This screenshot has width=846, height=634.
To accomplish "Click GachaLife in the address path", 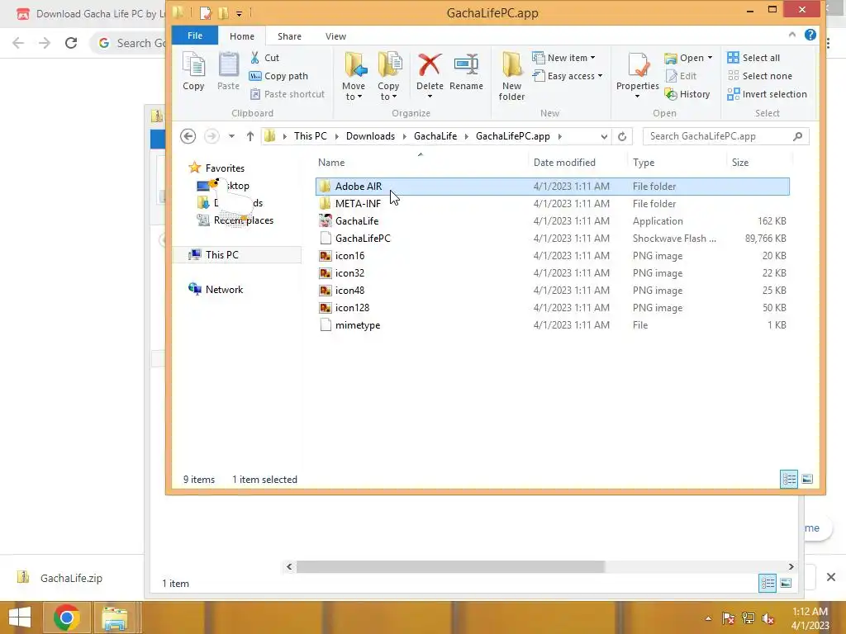I will click(x=435, y=136).
